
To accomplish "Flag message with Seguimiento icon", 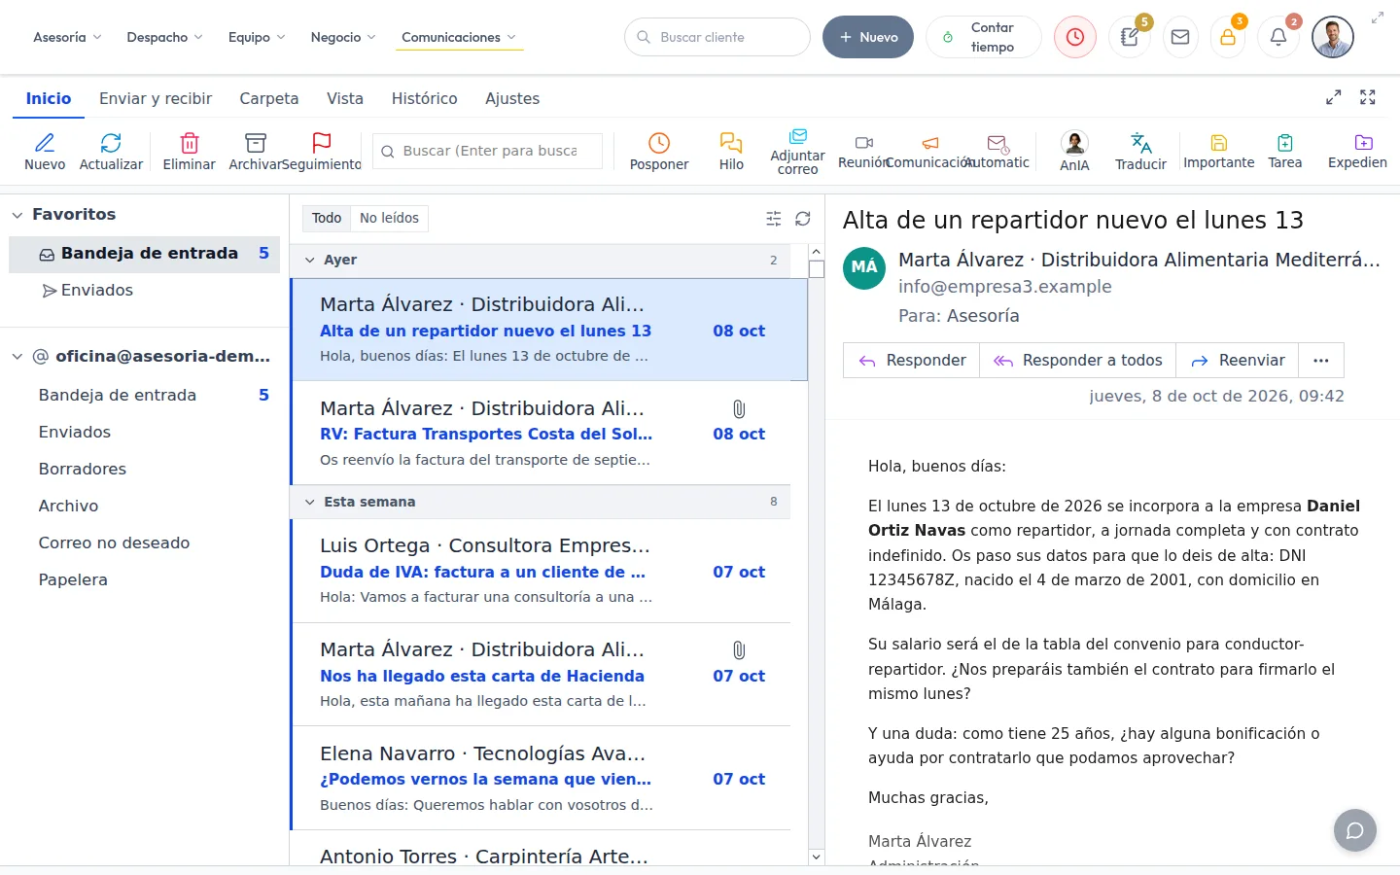I will (322, 143).
